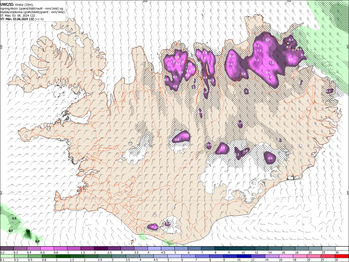Click the '0.3' value on the far-east purple blob

click(x=328, y=91)
